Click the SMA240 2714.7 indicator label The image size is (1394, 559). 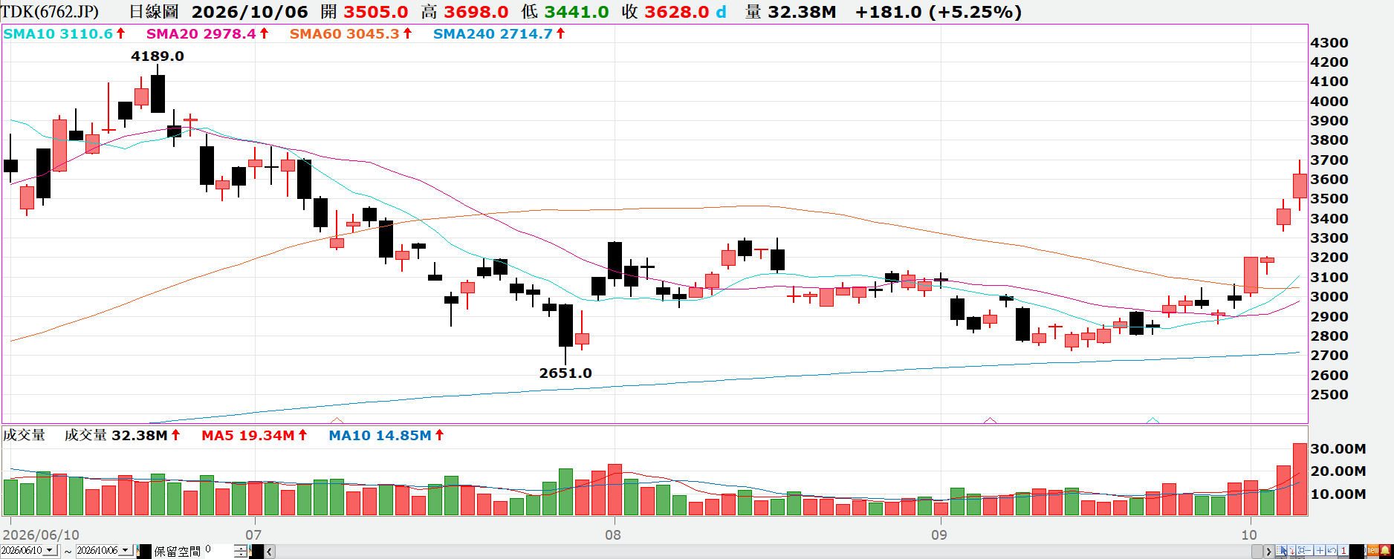point(493,34)
